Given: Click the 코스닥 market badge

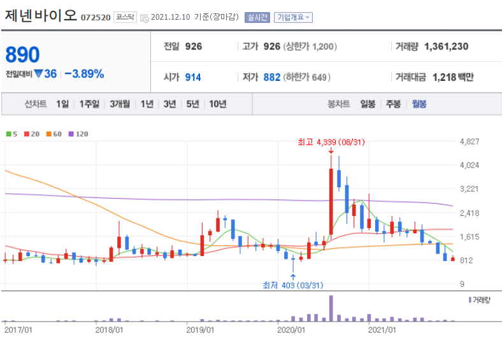Looking at the screenshot, I should pyautogui.click(x=125, y=17).
